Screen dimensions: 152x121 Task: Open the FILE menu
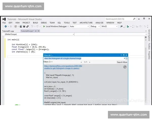click(4, 23)
